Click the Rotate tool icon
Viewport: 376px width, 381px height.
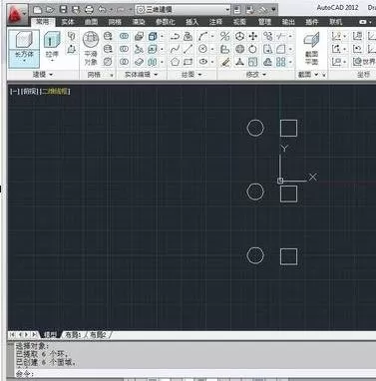(253, 49)
